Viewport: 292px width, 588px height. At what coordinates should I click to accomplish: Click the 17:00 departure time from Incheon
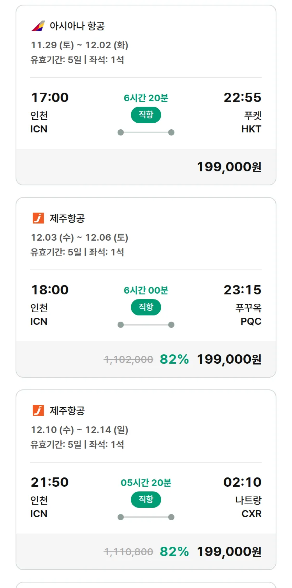tap(50, 97)
